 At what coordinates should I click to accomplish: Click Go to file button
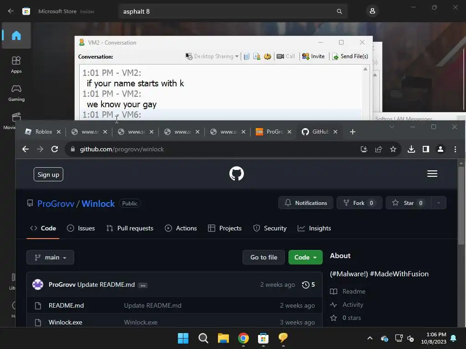[x=263, y=257]
